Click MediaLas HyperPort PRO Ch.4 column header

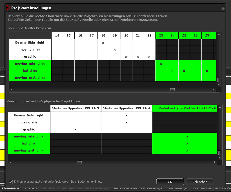point(127,108)
